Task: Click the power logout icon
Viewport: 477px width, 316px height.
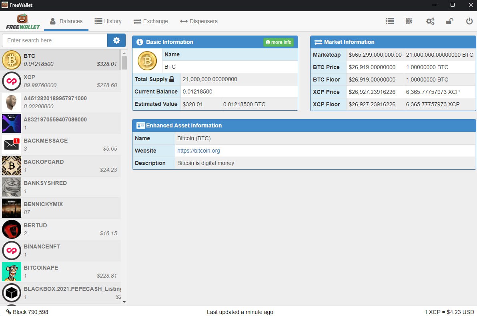Action: pos(469,21)
